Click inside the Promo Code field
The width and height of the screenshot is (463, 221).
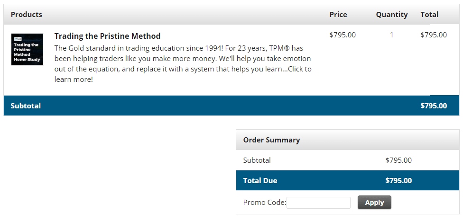point(318,203)
